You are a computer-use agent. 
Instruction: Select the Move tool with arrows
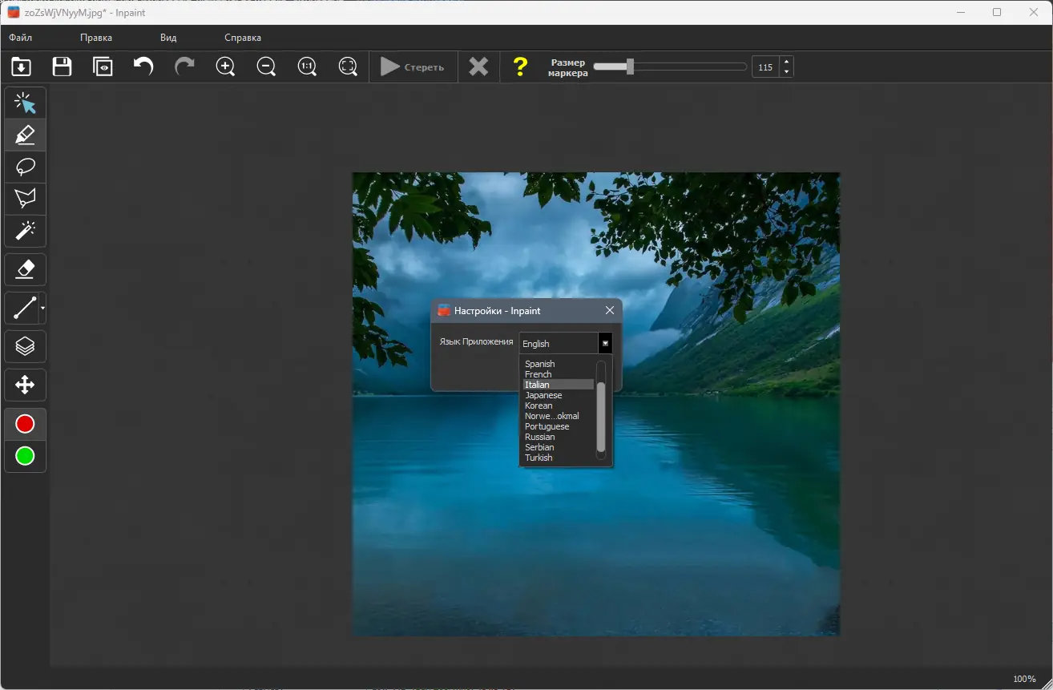[25, 385]
